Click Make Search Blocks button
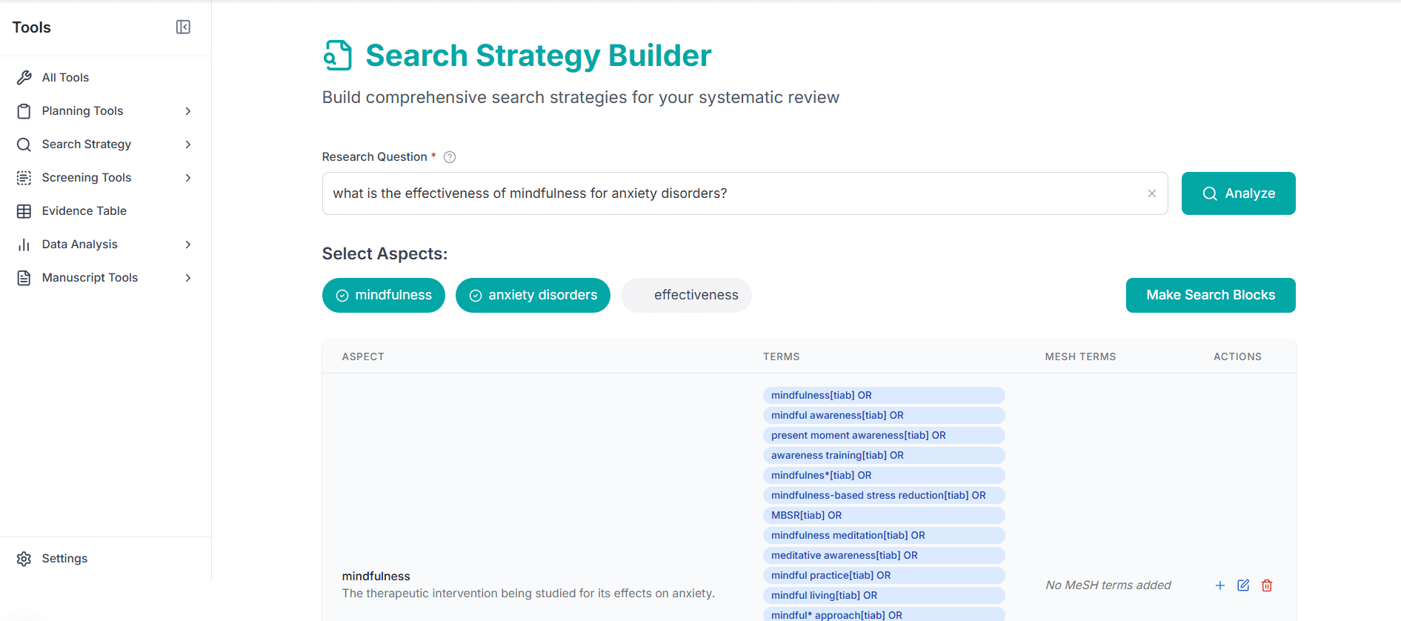Screen dimensions: 1401x621 1210,295
